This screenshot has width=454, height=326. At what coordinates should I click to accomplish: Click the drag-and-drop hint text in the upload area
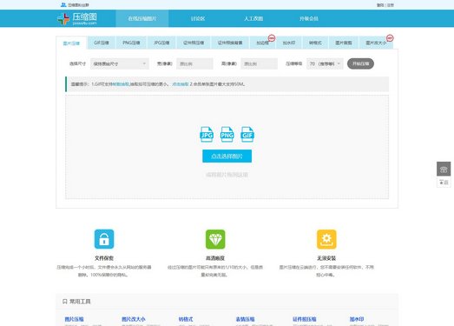coord(227,175)
